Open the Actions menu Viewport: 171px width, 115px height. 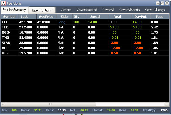[66, 10]
